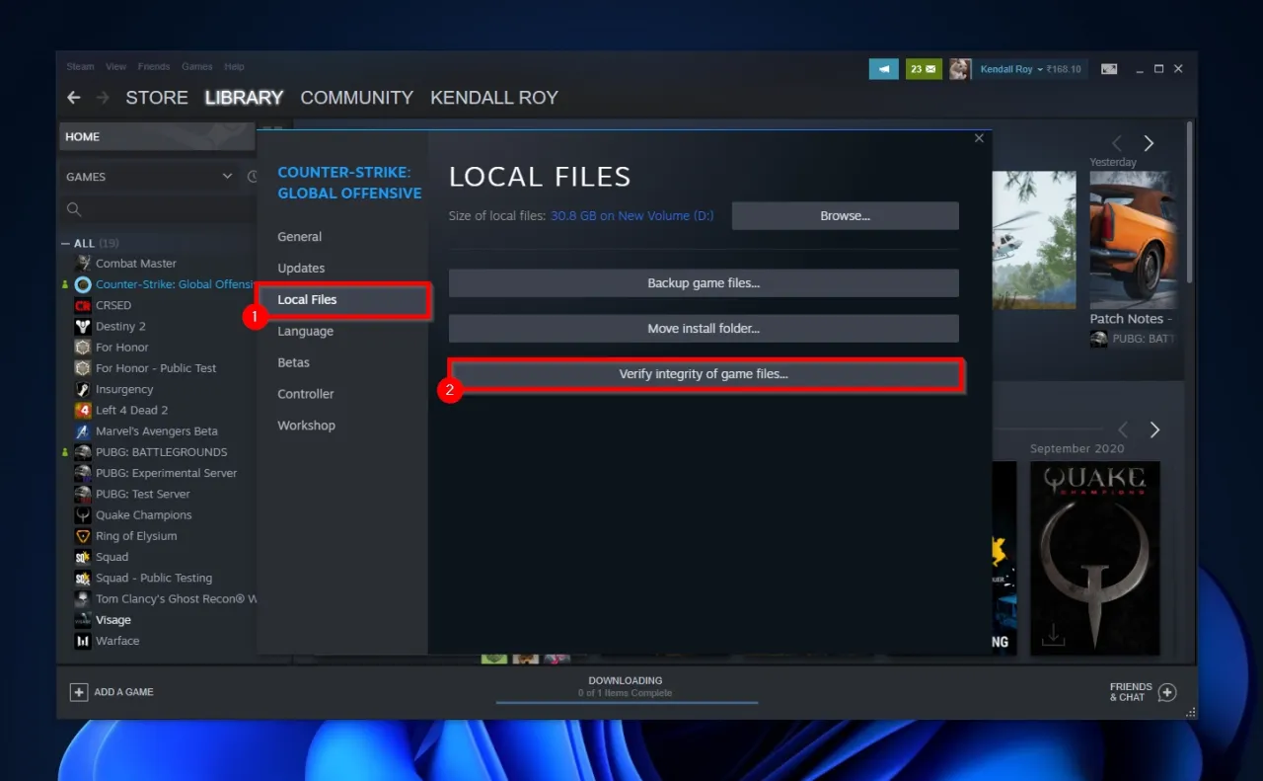Image resolution: width=1263 pixels, height=781 pixels.
Task: Click Verify integrity of game files button
Action: click(704, 374)
